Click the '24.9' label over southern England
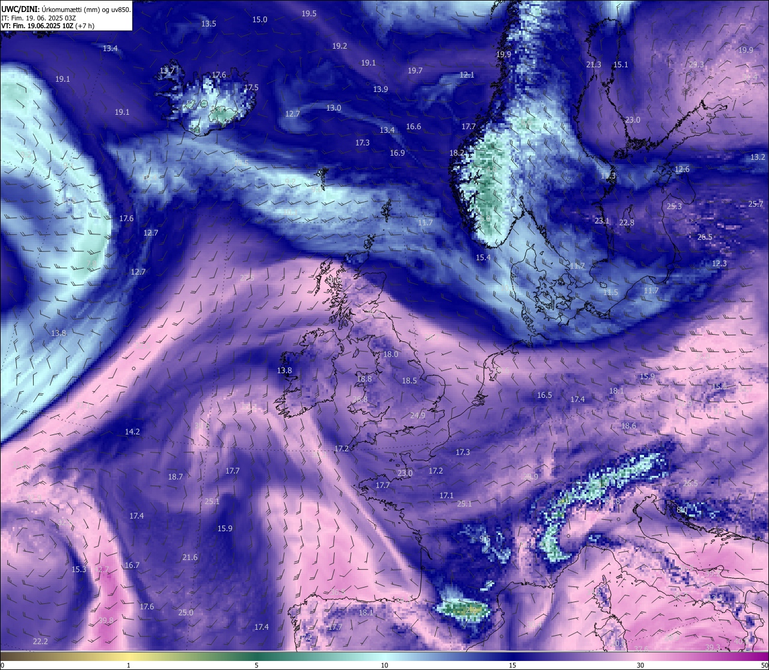This screenshot has height=670, width=769. click(418, 416)
